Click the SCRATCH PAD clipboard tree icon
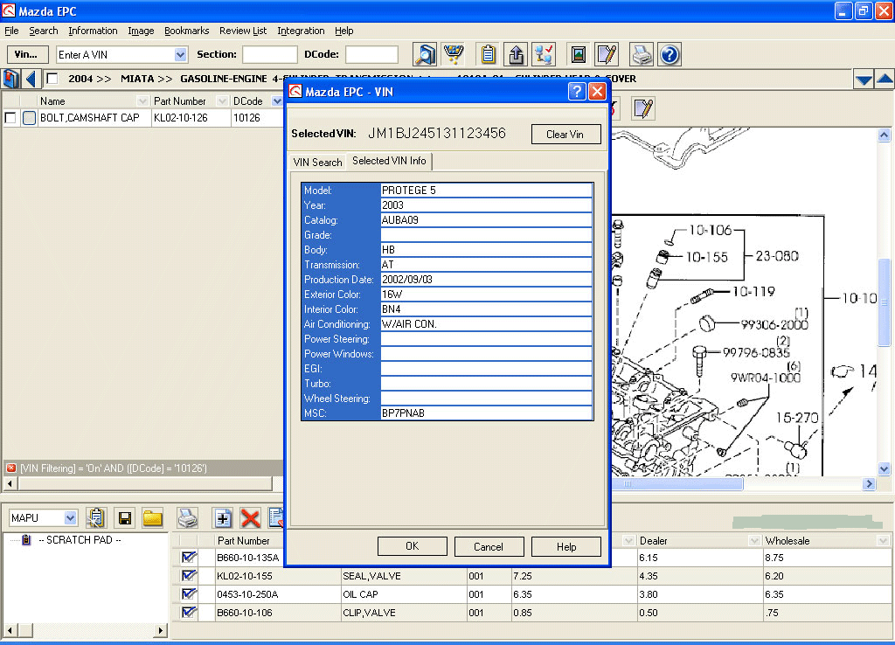The height and width of the screenshot is (645, 895). pos(26,540)
